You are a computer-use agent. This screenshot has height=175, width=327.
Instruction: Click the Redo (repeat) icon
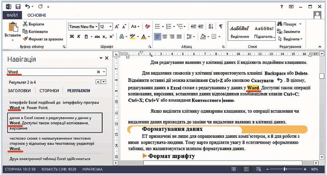pos(40,7)
